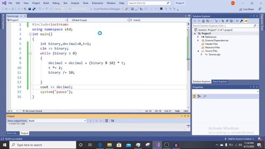Switch to the Team Explorer tab

point(220,82)
